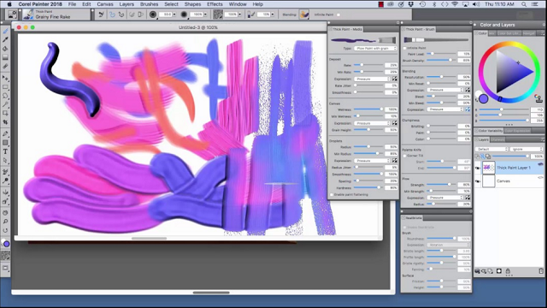The image size is (547, 308).
Task: Toggle visibility of the Canvas layer
Action: pyautogui.click(x=478, y=181)
